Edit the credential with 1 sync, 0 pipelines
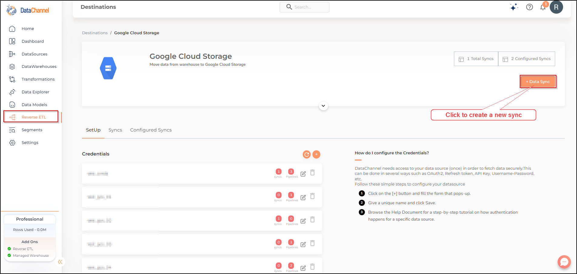Image resolution: width=577 pixels, height=274 pixels. (x=303, y=221)
